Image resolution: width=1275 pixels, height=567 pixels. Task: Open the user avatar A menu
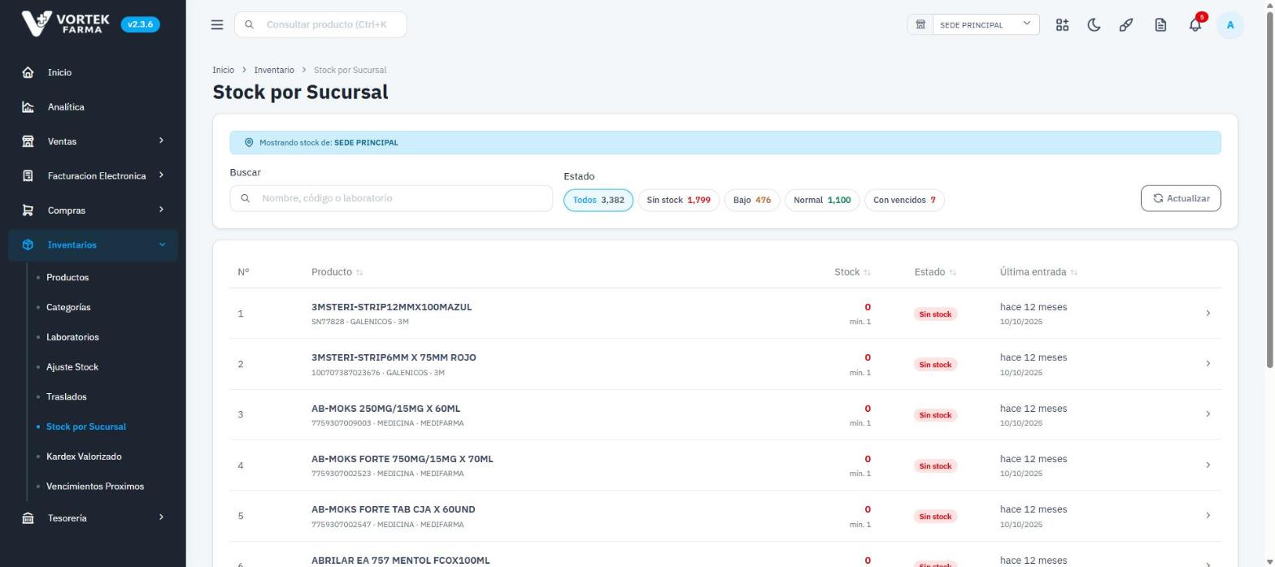[1230, 25]
